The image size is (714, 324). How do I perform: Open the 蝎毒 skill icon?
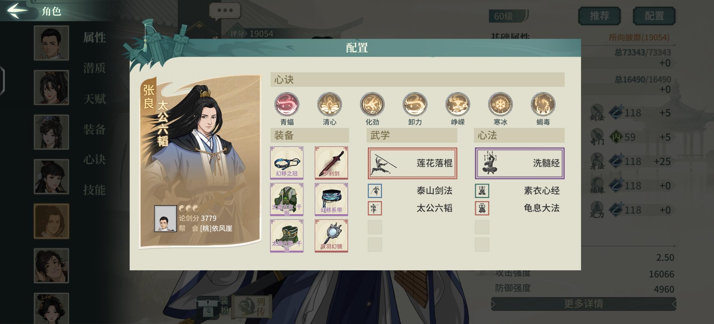tap(543, 104)
